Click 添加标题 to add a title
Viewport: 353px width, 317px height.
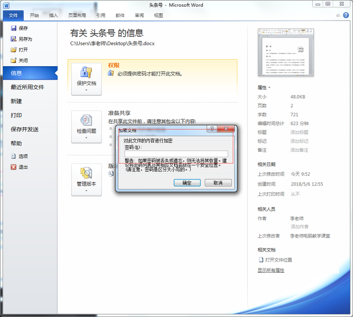click(x=299, y=133)
